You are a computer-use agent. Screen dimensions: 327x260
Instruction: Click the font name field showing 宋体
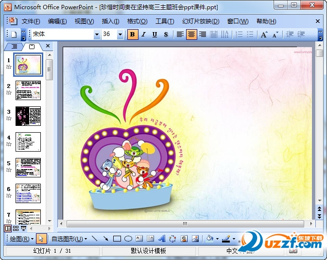[x=63, y=34]
